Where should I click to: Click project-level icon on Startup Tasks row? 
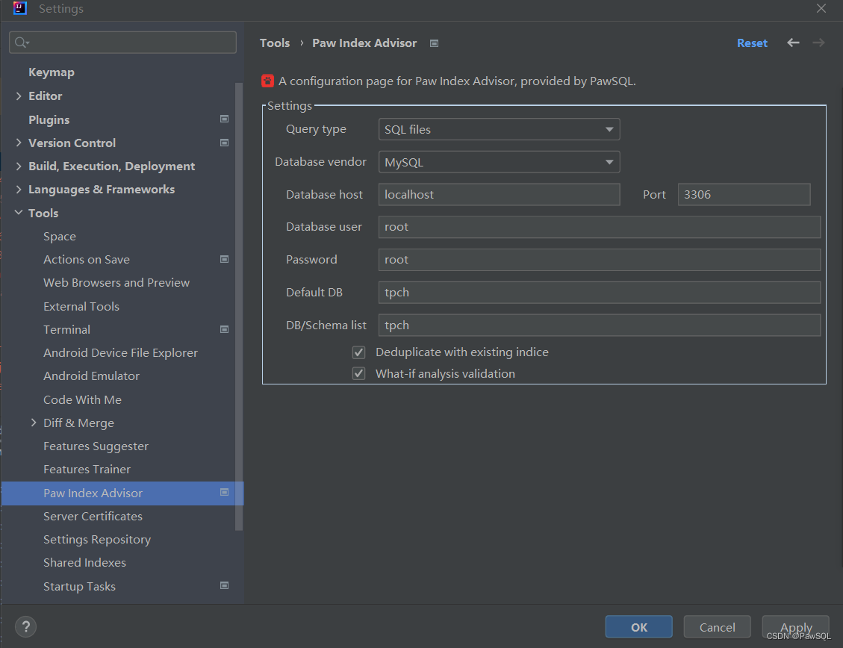(225, 586)
